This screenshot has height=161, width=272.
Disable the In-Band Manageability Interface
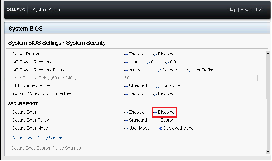pos(155,94)
